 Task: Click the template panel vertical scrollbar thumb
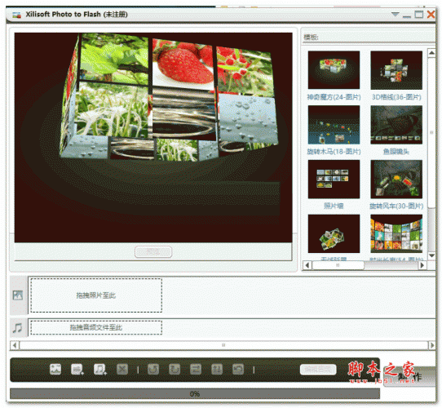[431, 133]
